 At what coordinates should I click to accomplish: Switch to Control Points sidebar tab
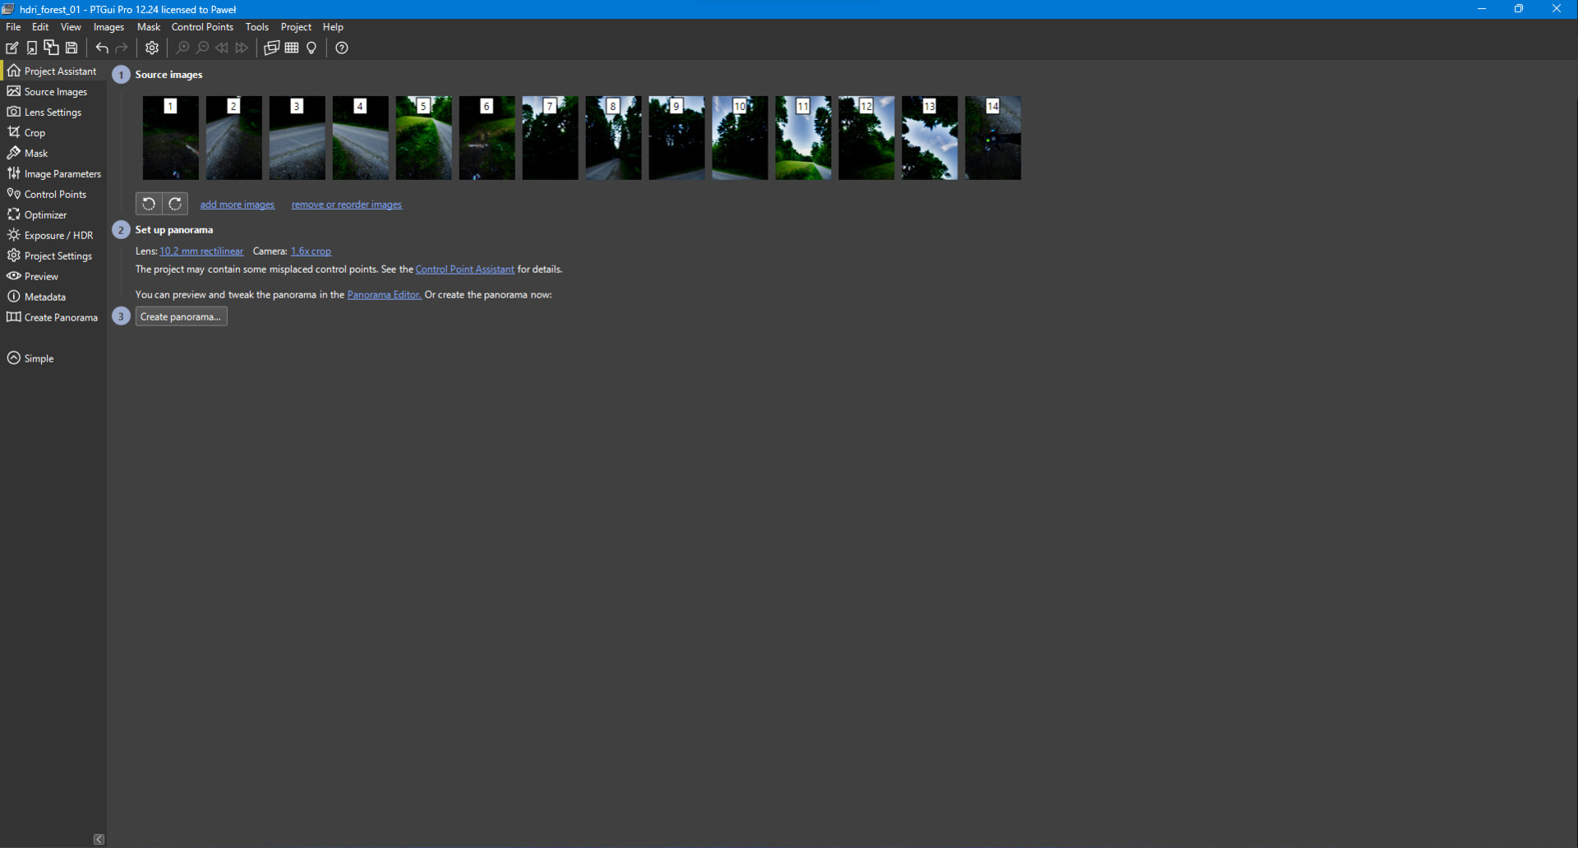pos(53,194)
